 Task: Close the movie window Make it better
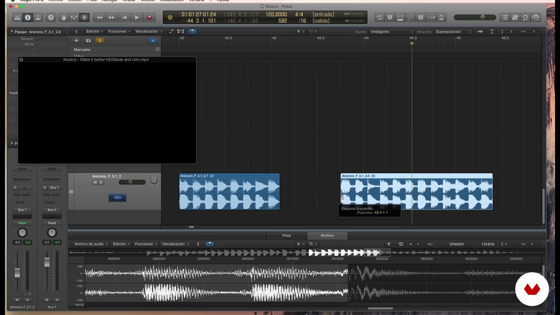(21, 60)
